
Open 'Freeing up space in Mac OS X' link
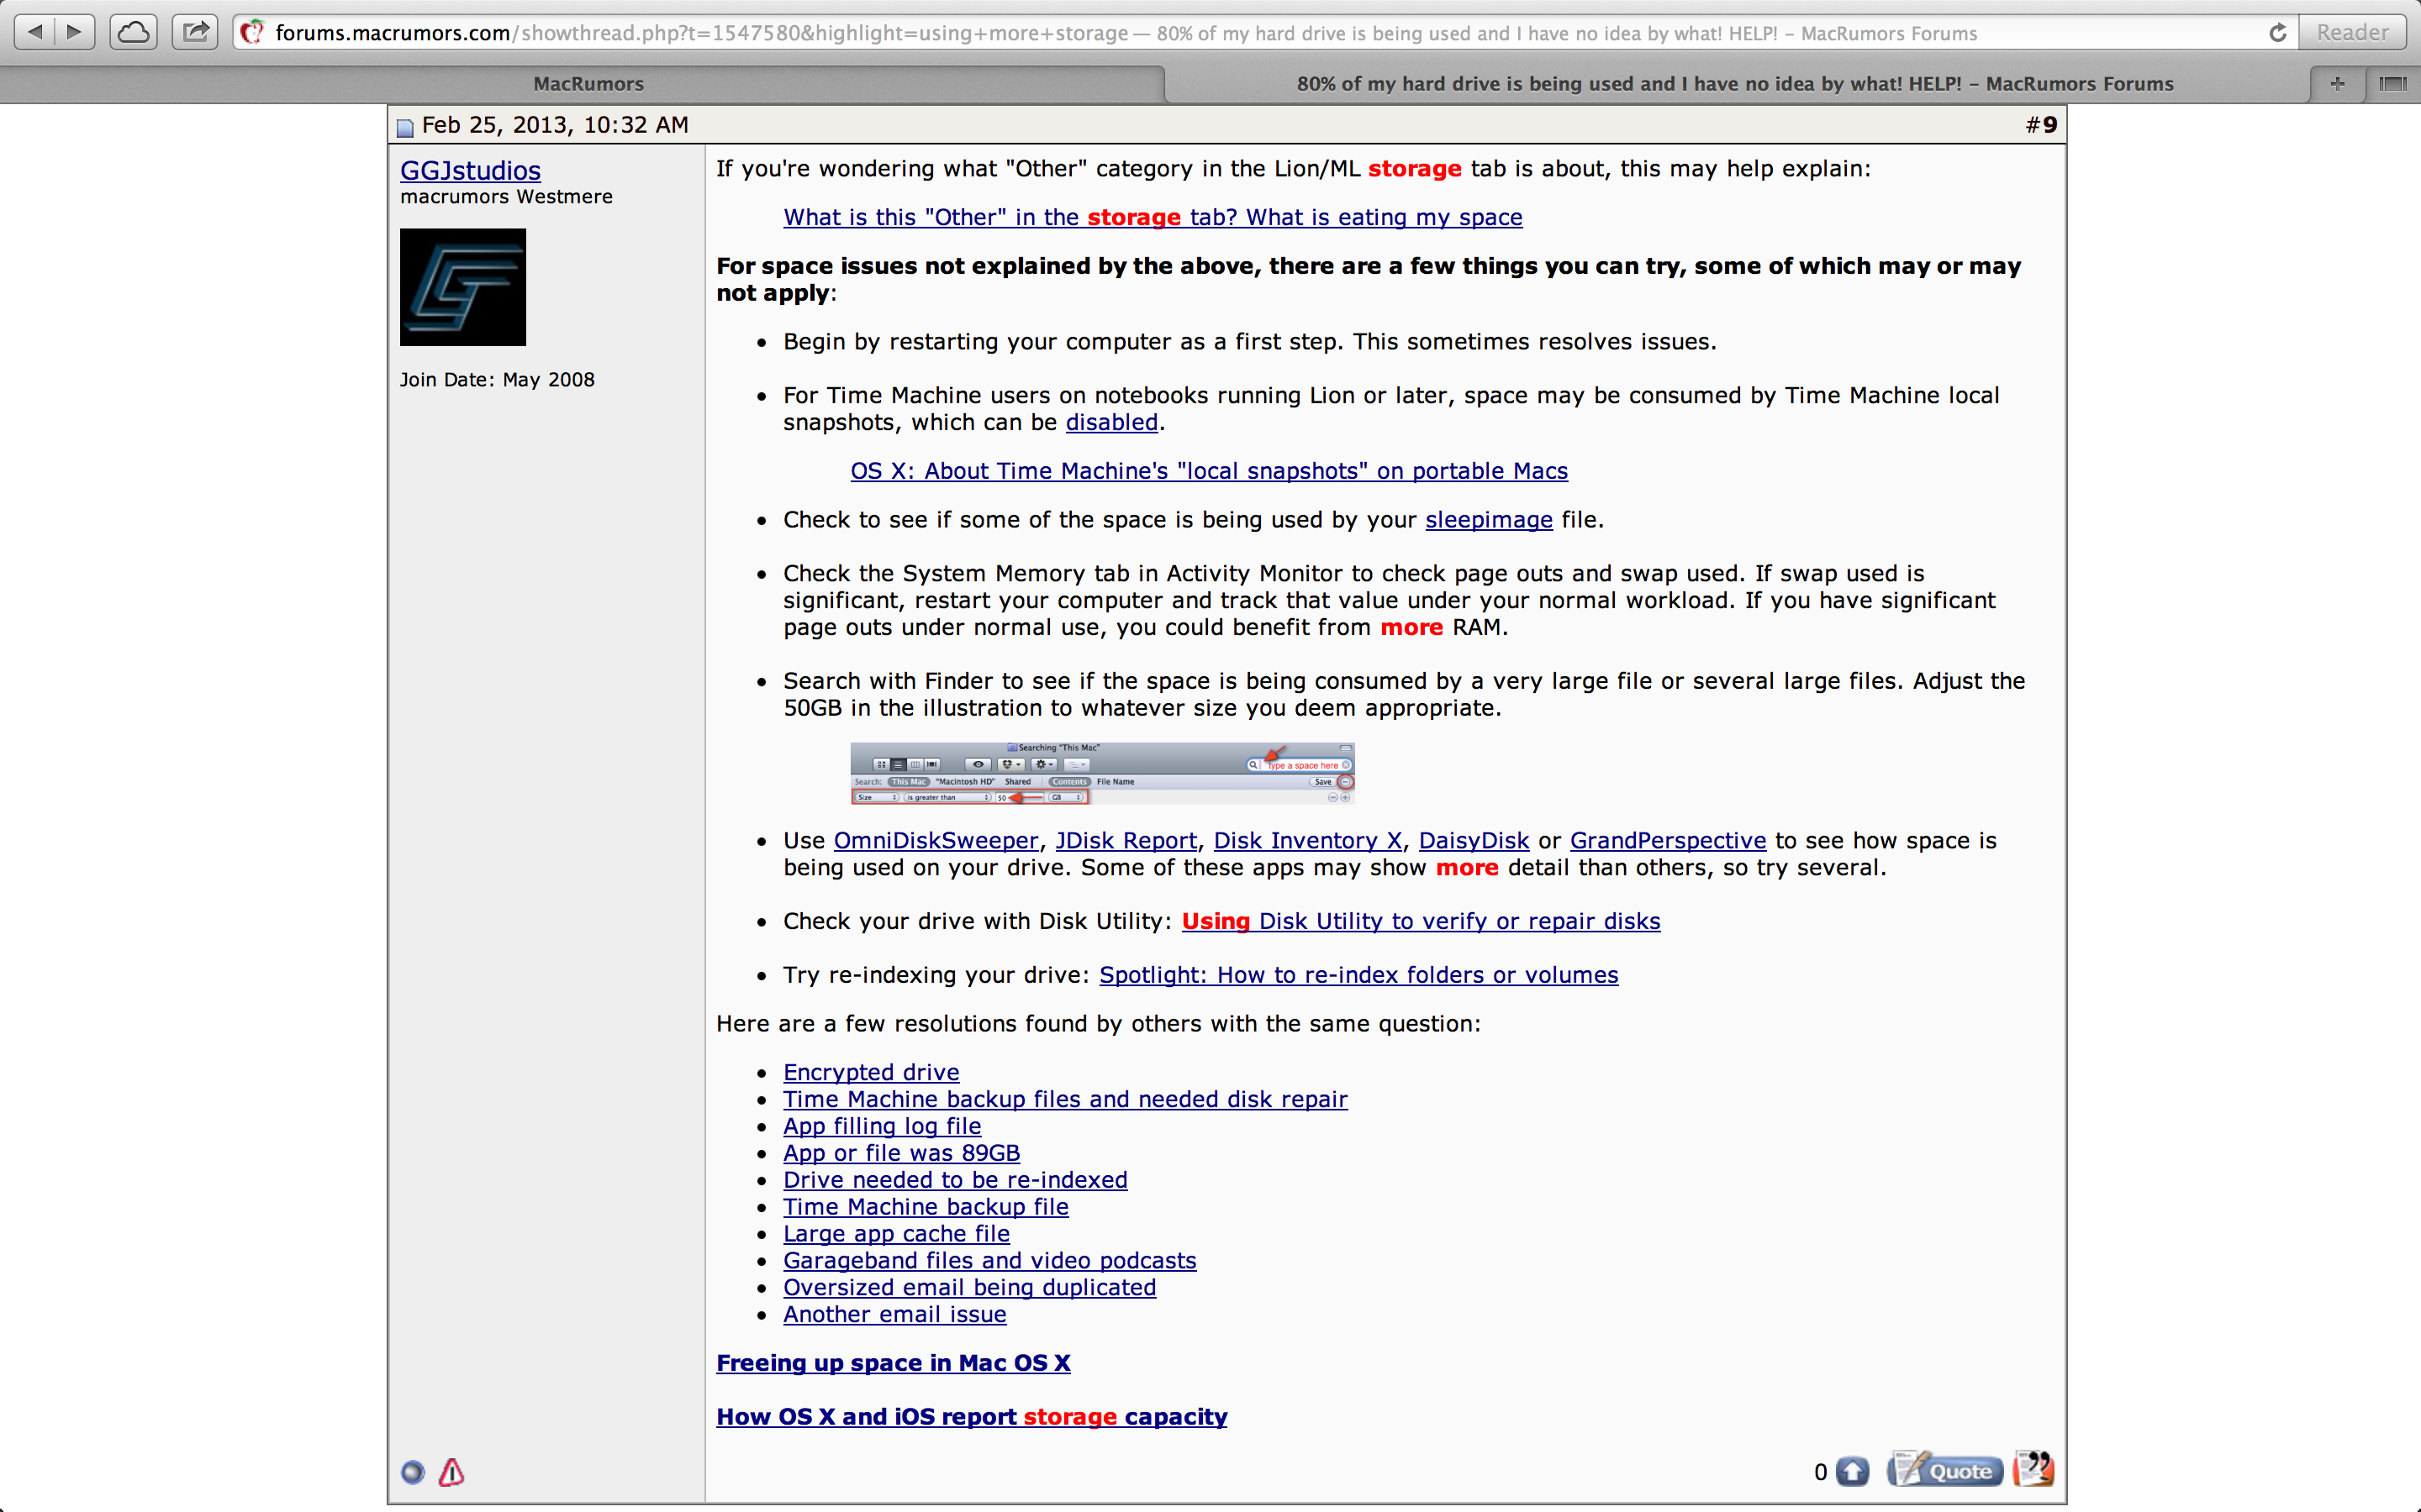(x=894, y=1363)
